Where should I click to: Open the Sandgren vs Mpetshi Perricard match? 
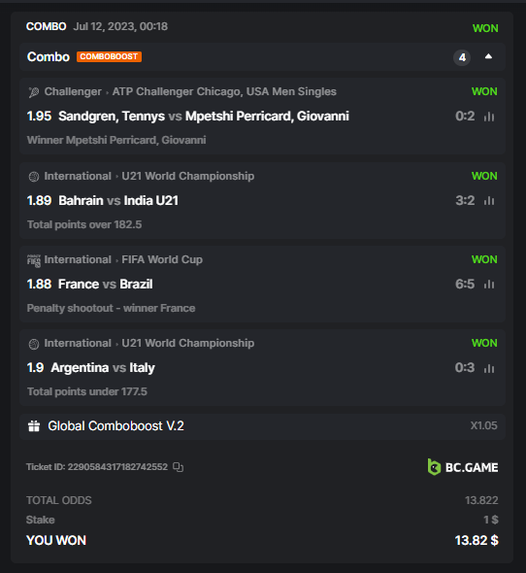coord(204,117)
